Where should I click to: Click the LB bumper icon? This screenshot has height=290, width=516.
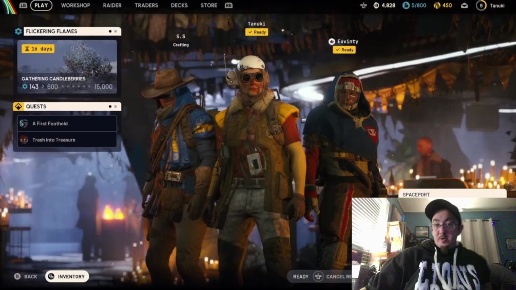click(23, 5)
